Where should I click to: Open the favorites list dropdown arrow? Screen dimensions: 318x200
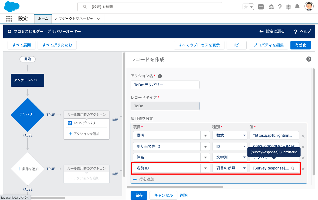[251, 7]
